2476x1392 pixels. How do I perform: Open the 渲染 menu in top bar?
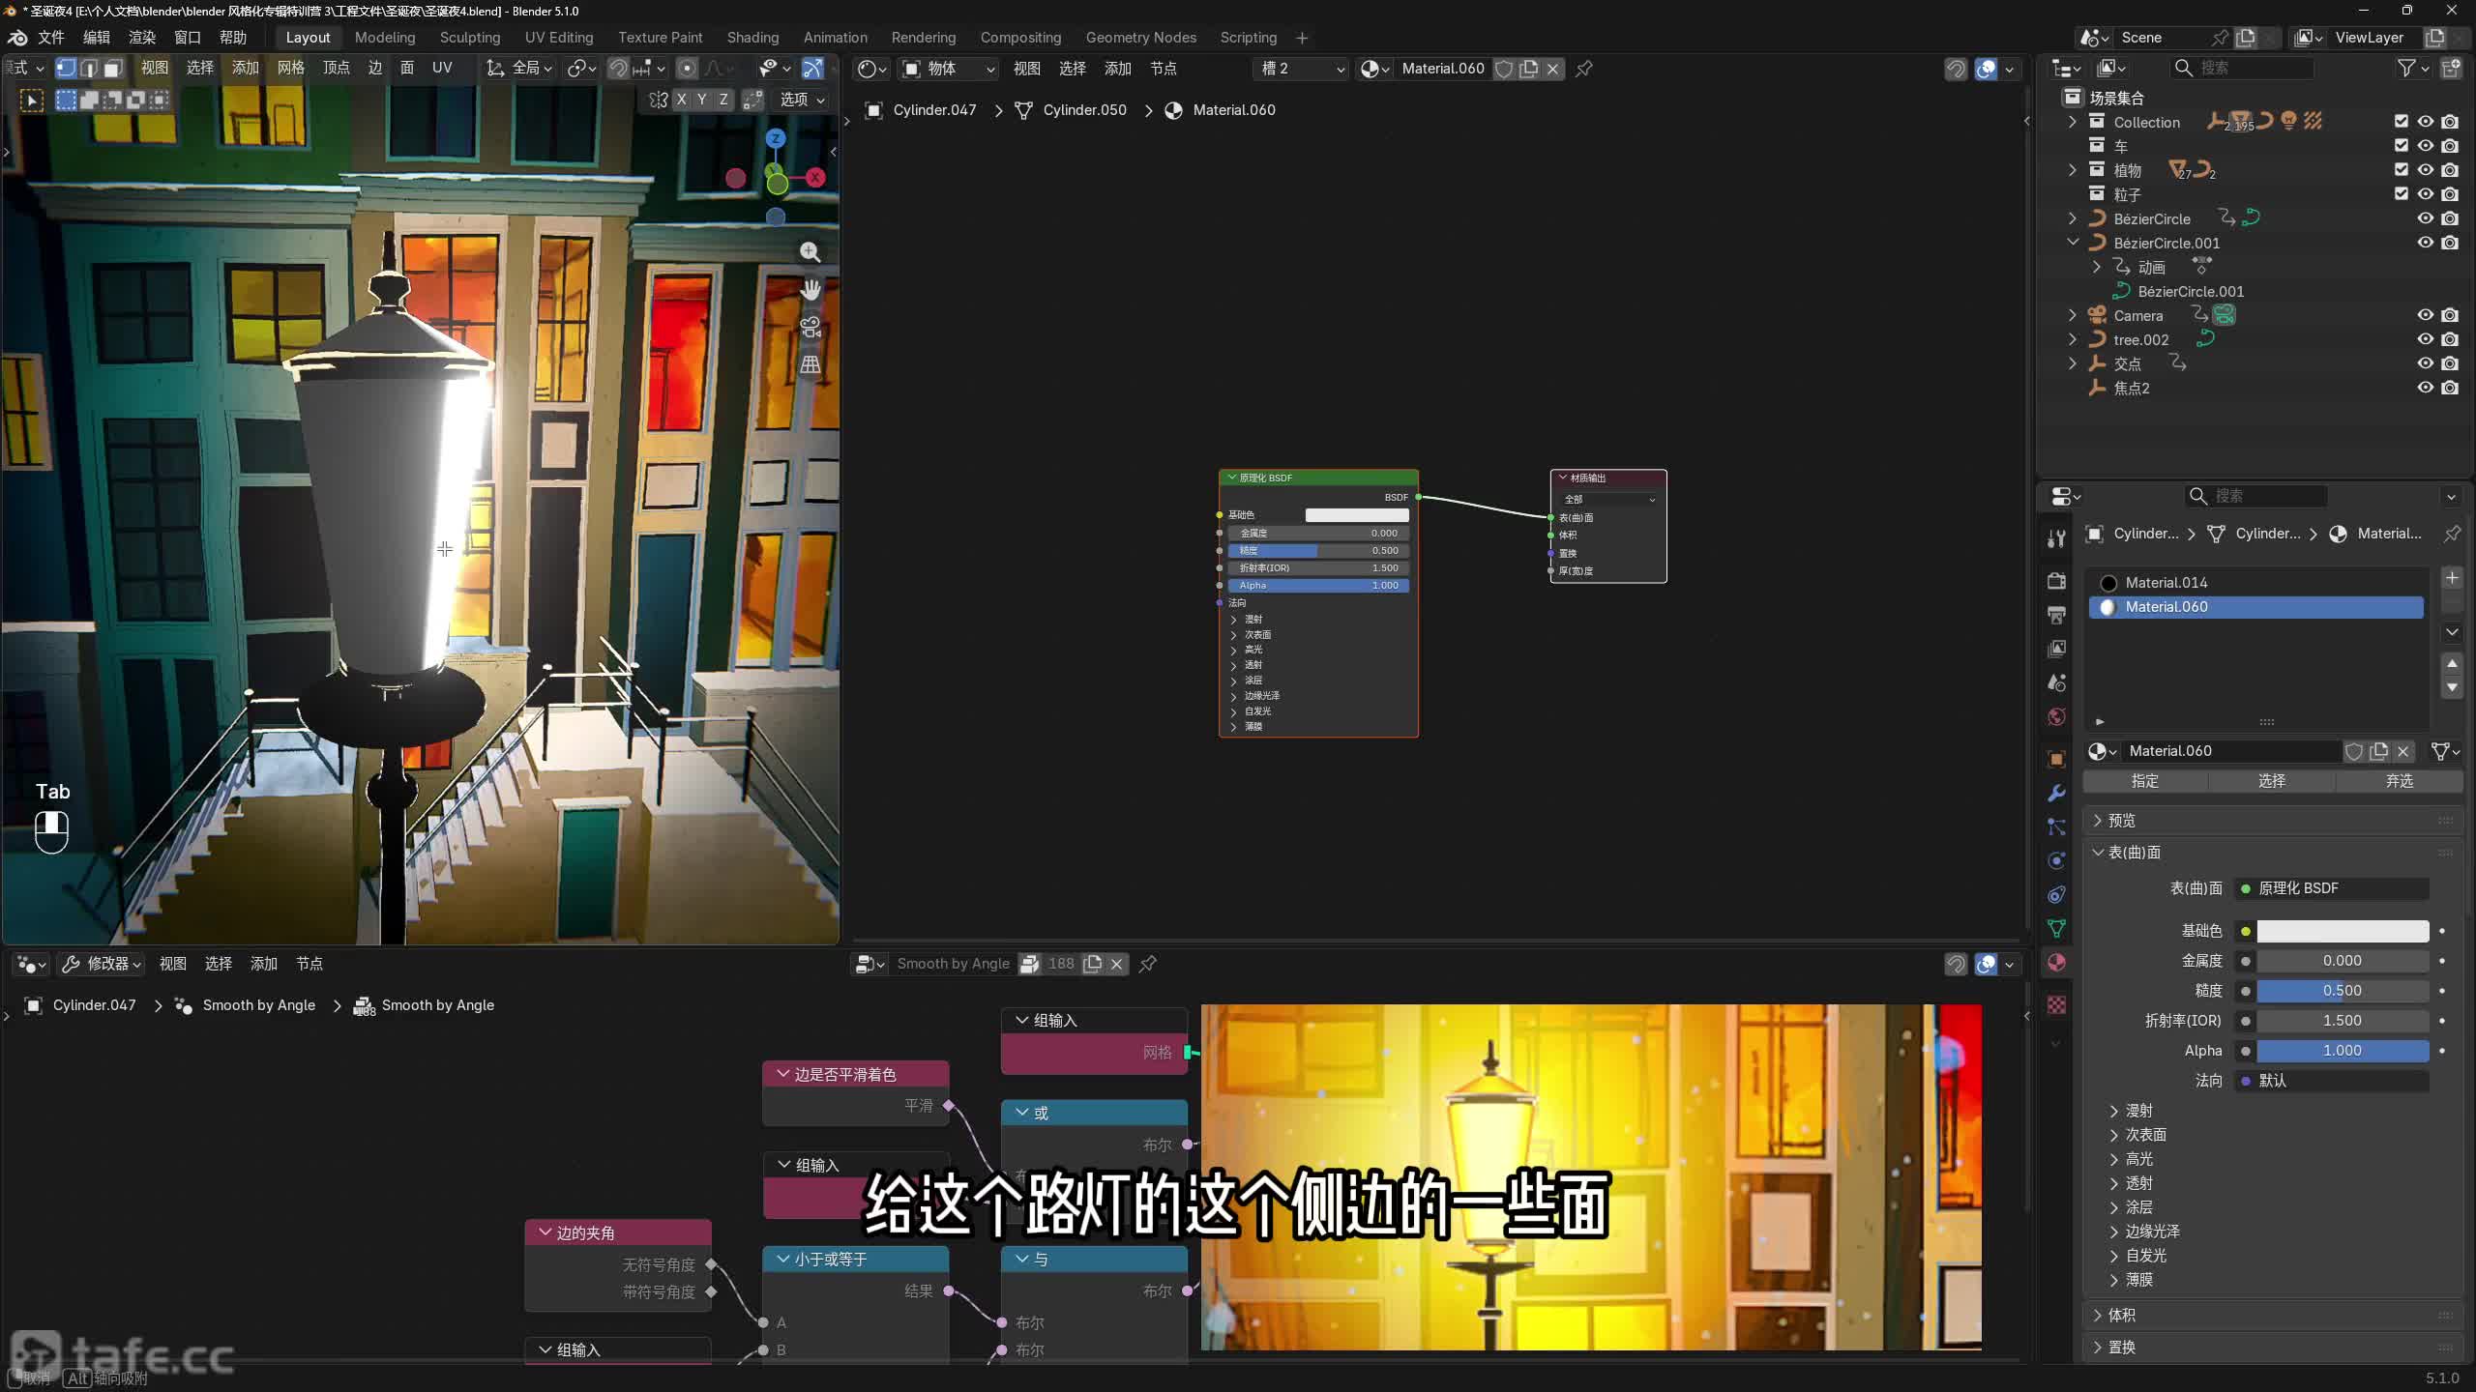(142, 38)
